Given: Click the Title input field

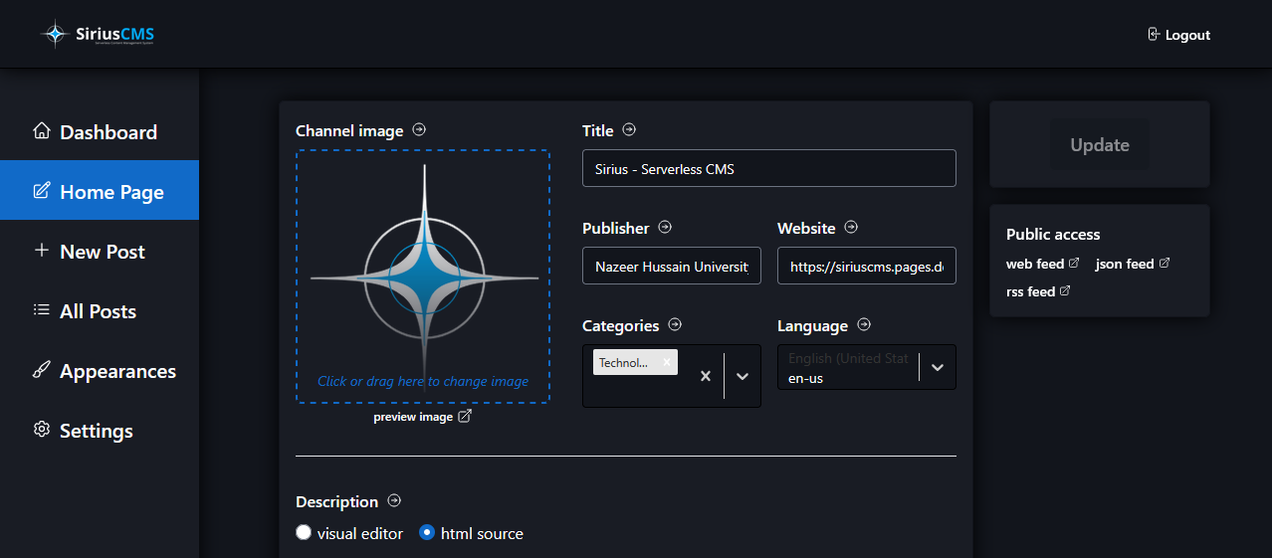Looking at the screenshot, I should (x=768, y=168).
